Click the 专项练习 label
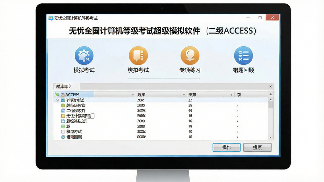This screenshot has width=324, height=182. point(190,70)
